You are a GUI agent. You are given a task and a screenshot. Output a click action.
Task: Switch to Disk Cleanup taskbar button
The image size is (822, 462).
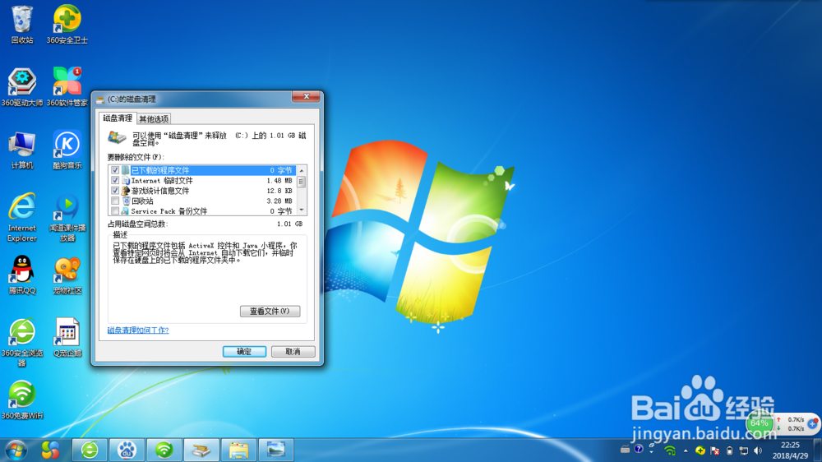[201, 450]
